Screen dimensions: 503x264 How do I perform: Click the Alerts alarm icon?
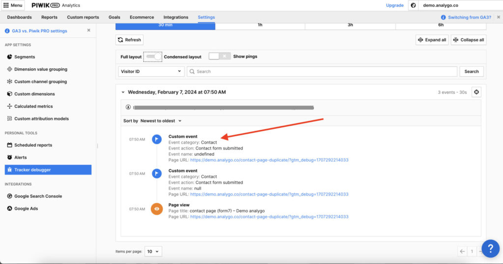coord(9,157)
